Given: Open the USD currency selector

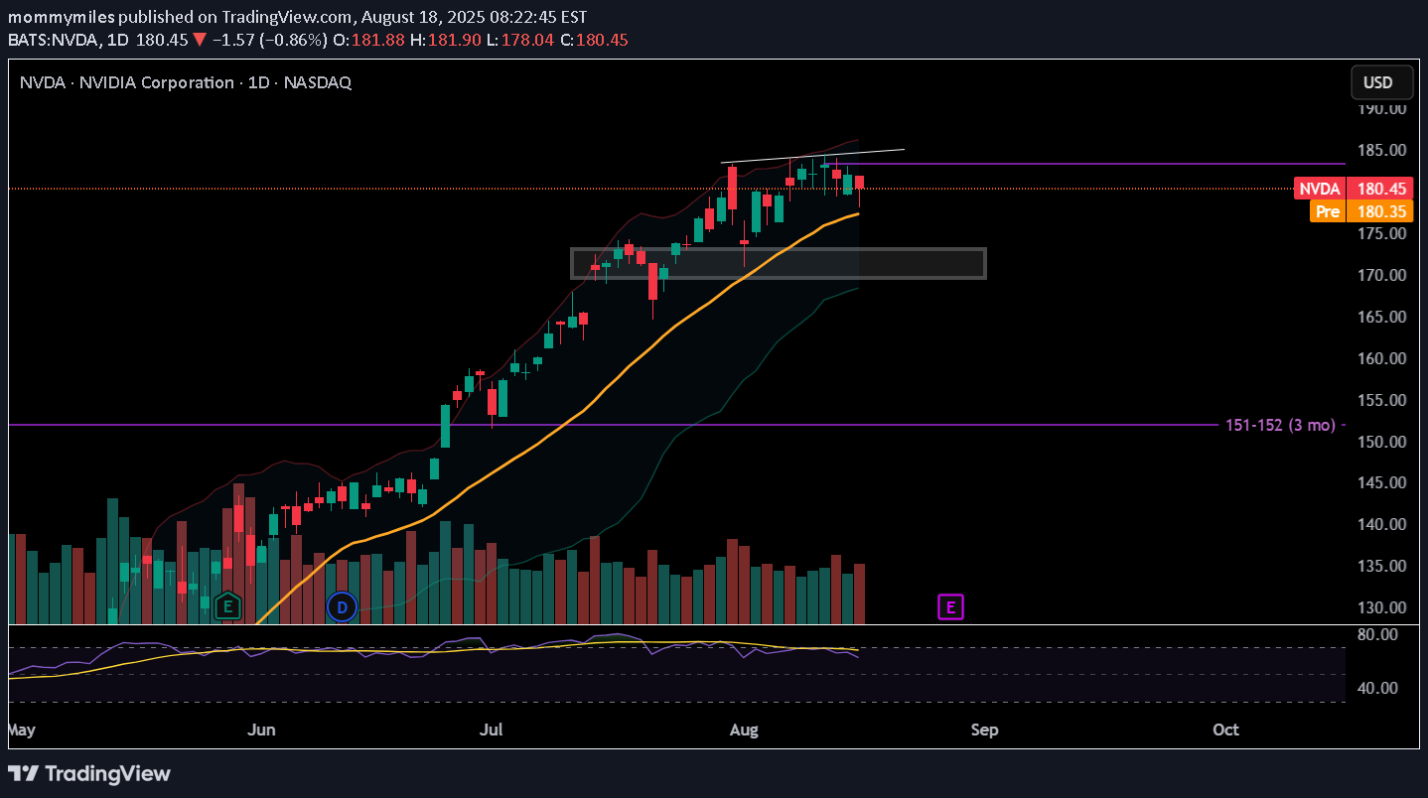Looking at the screenshot, I should (1379, 82).
